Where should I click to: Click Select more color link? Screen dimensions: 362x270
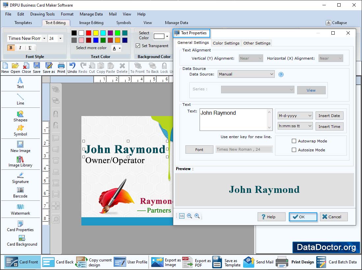91,48
